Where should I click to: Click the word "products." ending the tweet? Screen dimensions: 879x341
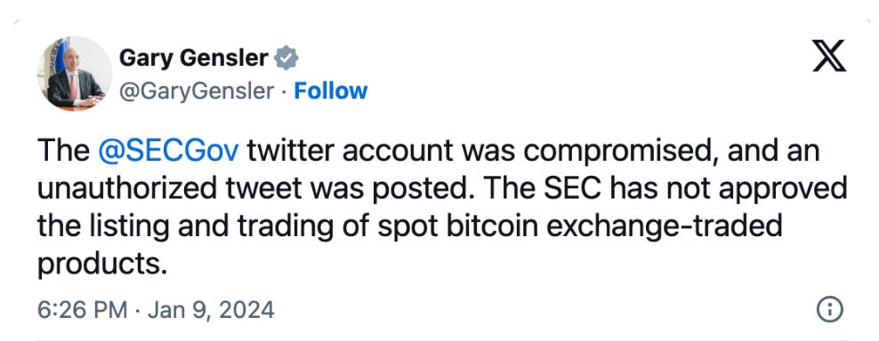click(102, 265)
